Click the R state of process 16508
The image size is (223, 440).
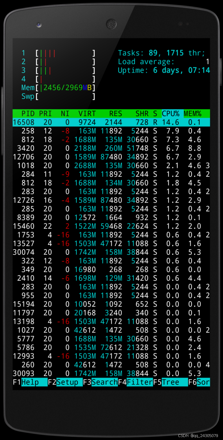click(155, 122)
